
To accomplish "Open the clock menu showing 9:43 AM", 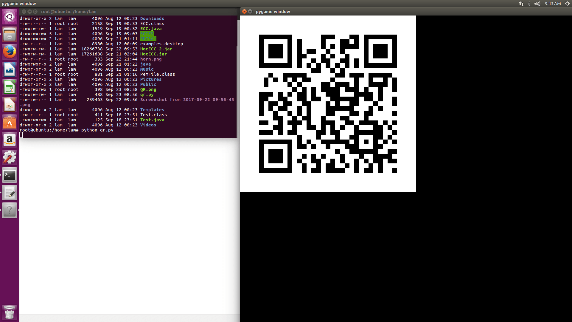I will coord(553,4).
